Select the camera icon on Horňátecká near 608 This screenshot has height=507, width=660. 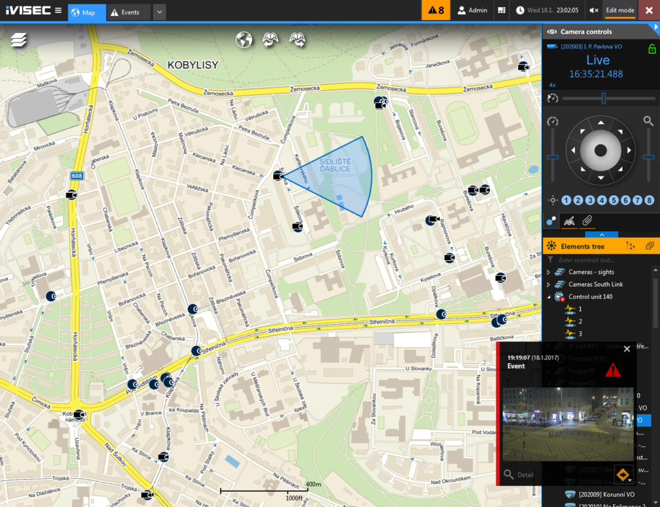[x=71, y=195]
